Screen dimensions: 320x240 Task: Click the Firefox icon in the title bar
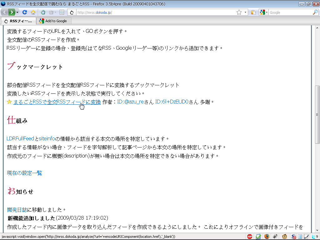(3, 4)
